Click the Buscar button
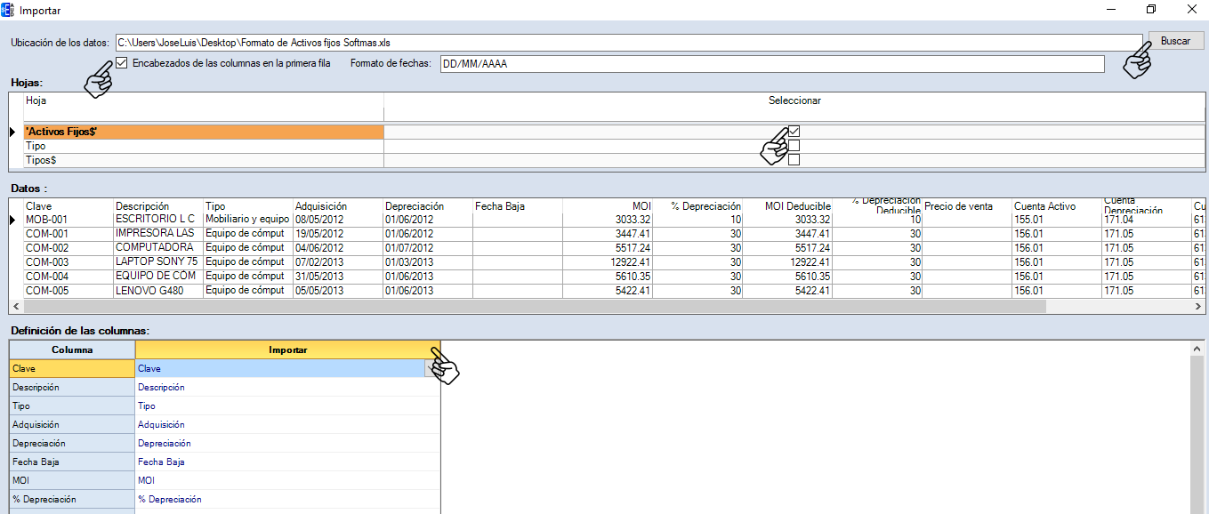This screenshot has width=1209, height=514. [1175, 41]
